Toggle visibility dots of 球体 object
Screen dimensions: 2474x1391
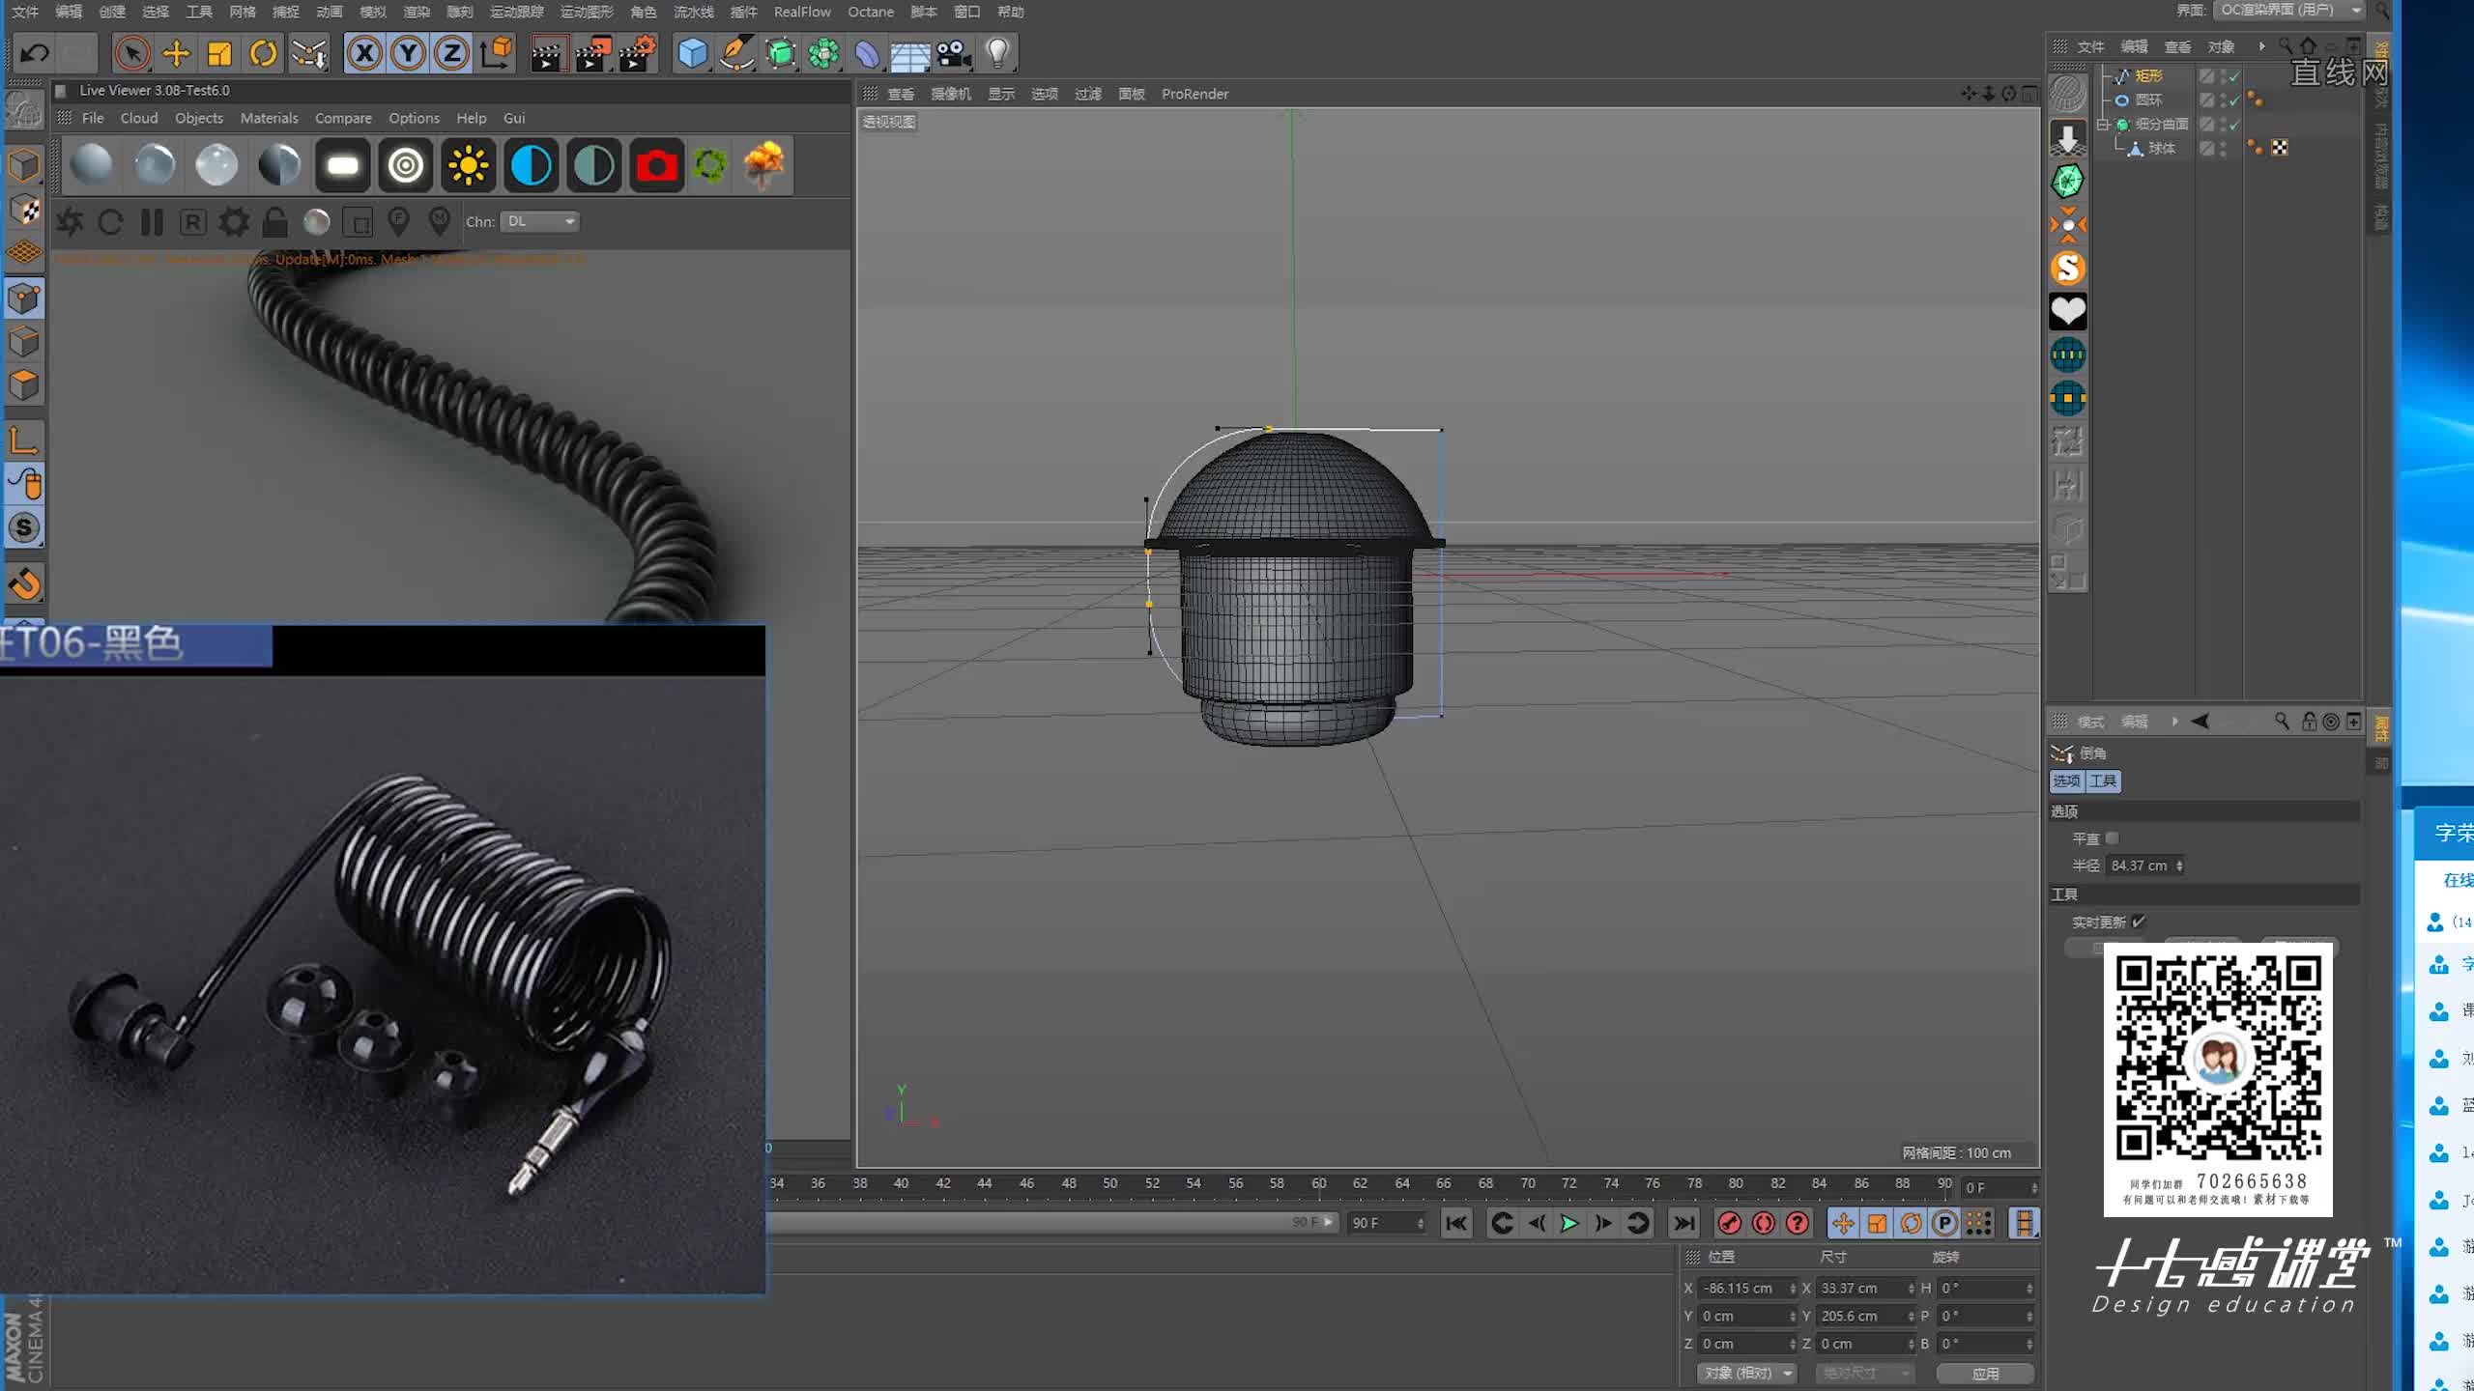click(x=2224, y=148)
